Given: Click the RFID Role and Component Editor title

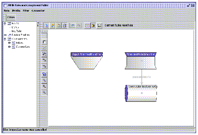Looking at the screenshot, I should coord(28,5).
